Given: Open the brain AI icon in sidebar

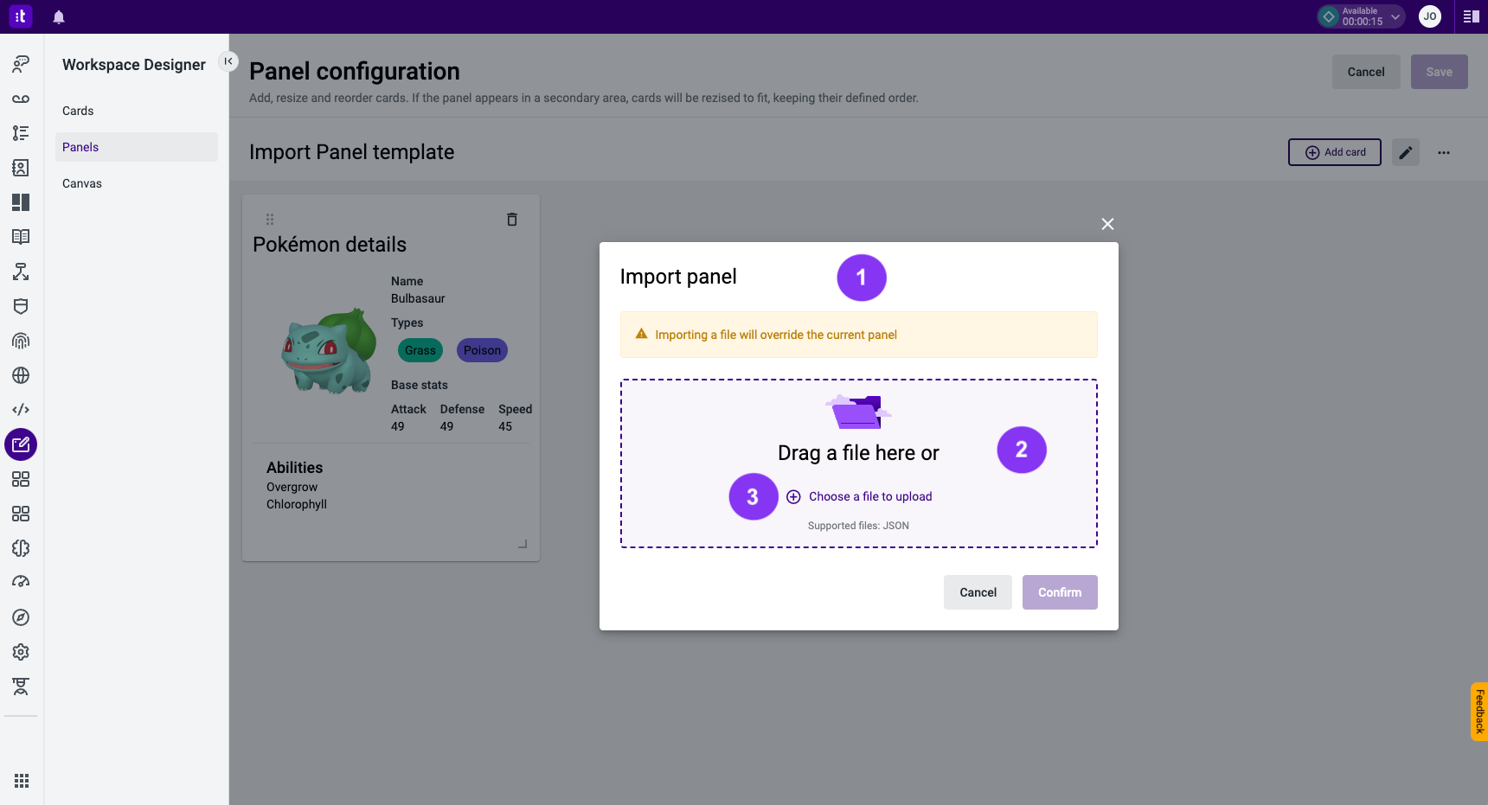Looking at the screenshot, I should click(x=21, y=548).
